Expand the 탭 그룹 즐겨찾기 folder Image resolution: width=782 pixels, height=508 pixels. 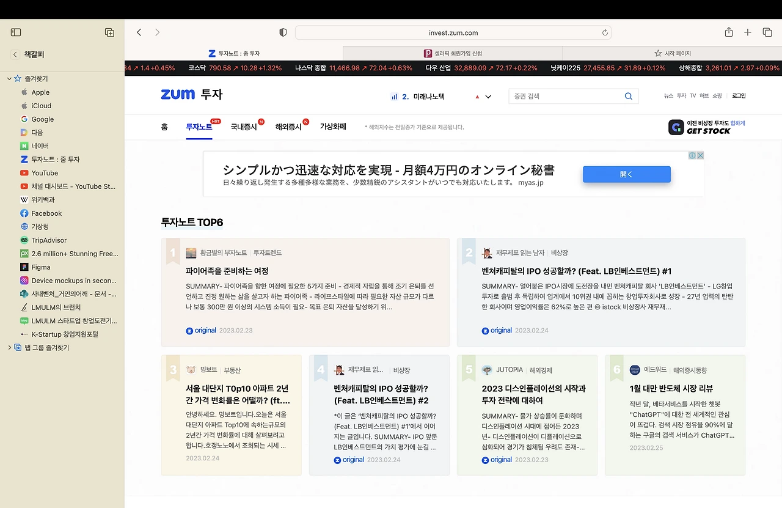click(9, 348)
